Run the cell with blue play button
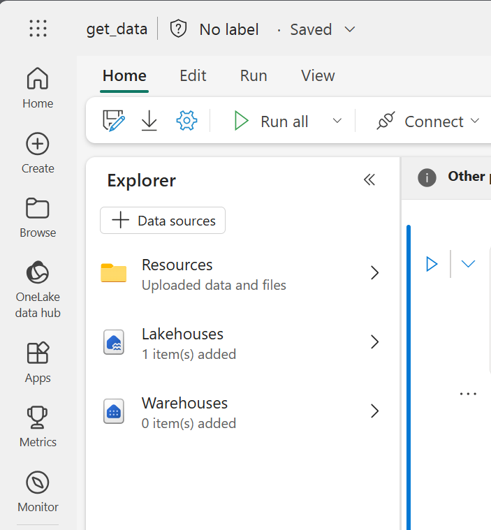 point(432,264)
